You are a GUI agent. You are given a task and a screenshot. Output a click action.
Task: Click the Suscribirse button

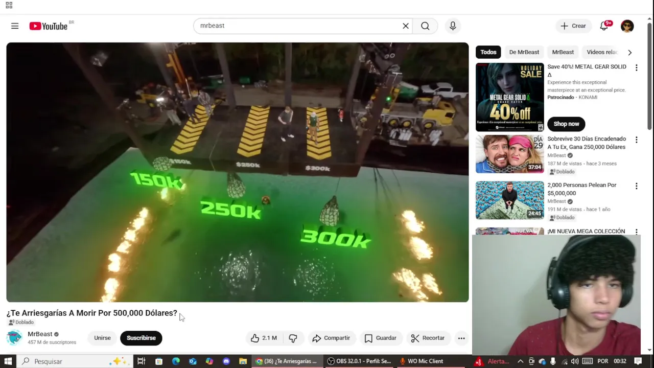[x=141, y=338]
